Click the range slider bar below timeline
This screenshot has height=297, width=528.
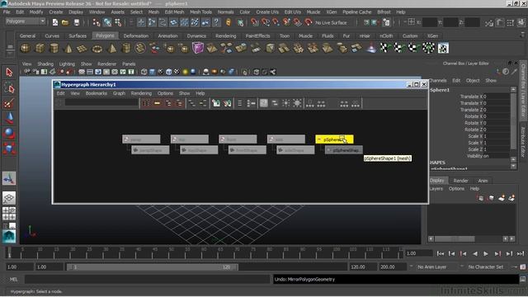pos(153,266)
